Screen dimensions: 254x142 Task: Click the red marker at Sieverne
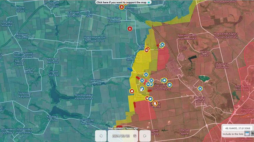[x=155, y=103]
